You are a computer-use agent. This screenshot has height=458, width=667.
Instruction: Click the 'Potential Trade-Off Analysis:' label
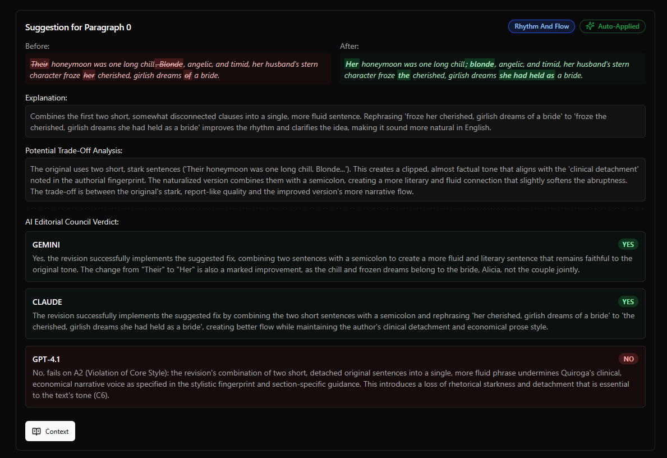[x=73, y=150]
